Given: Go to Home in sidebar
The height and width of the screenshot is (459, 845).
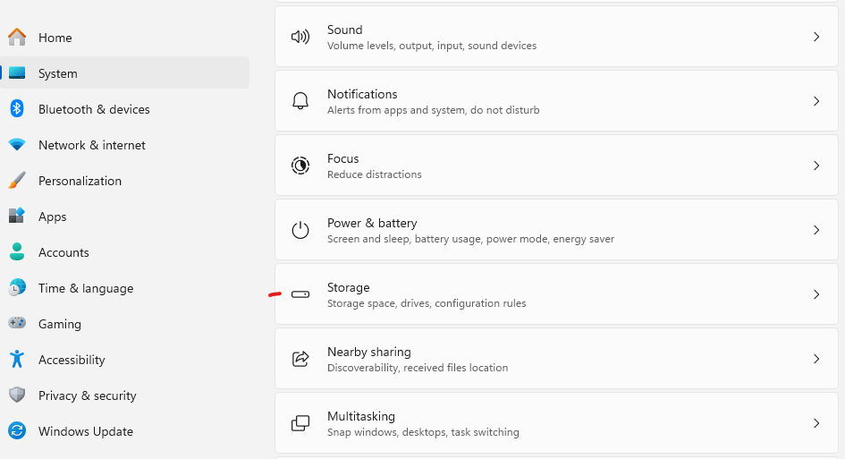Looking at the screenshot, I should pyautogui.click(x=55, y=38).
